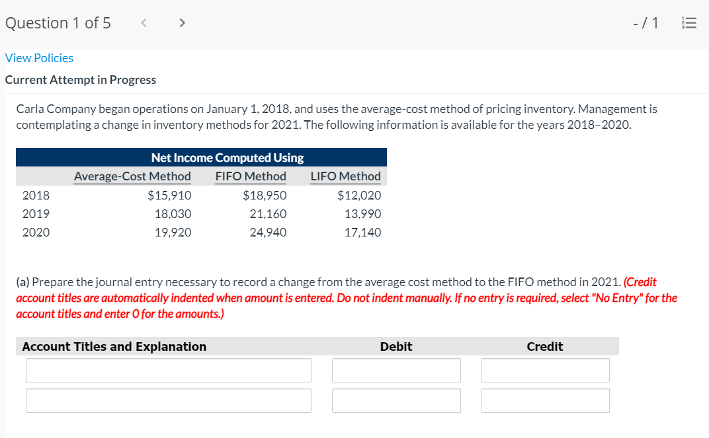This screenshot has width=709, height=438.
Task: Click the first Credit amount field
Action: coord(544,370)
